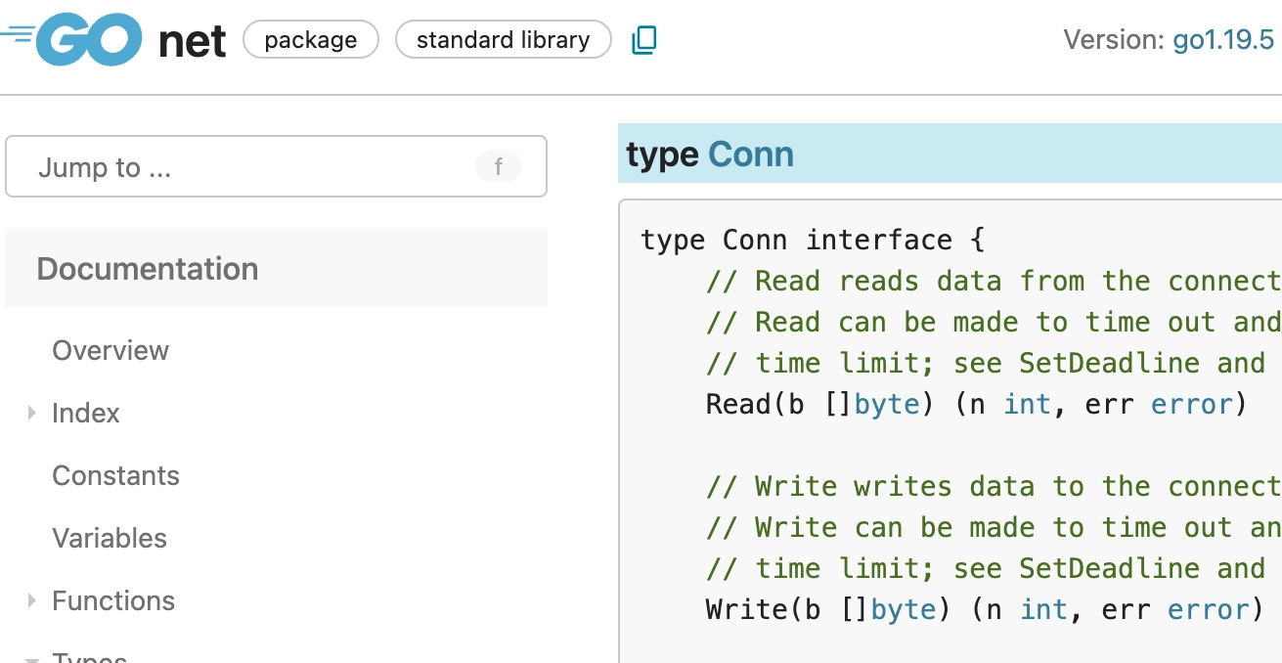Open the error type link in the Read signature

click(1192, 404)
